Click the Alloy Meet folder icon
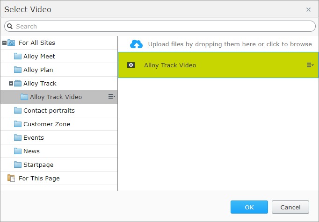Viewport: 319px width, 222px height. 18,56
